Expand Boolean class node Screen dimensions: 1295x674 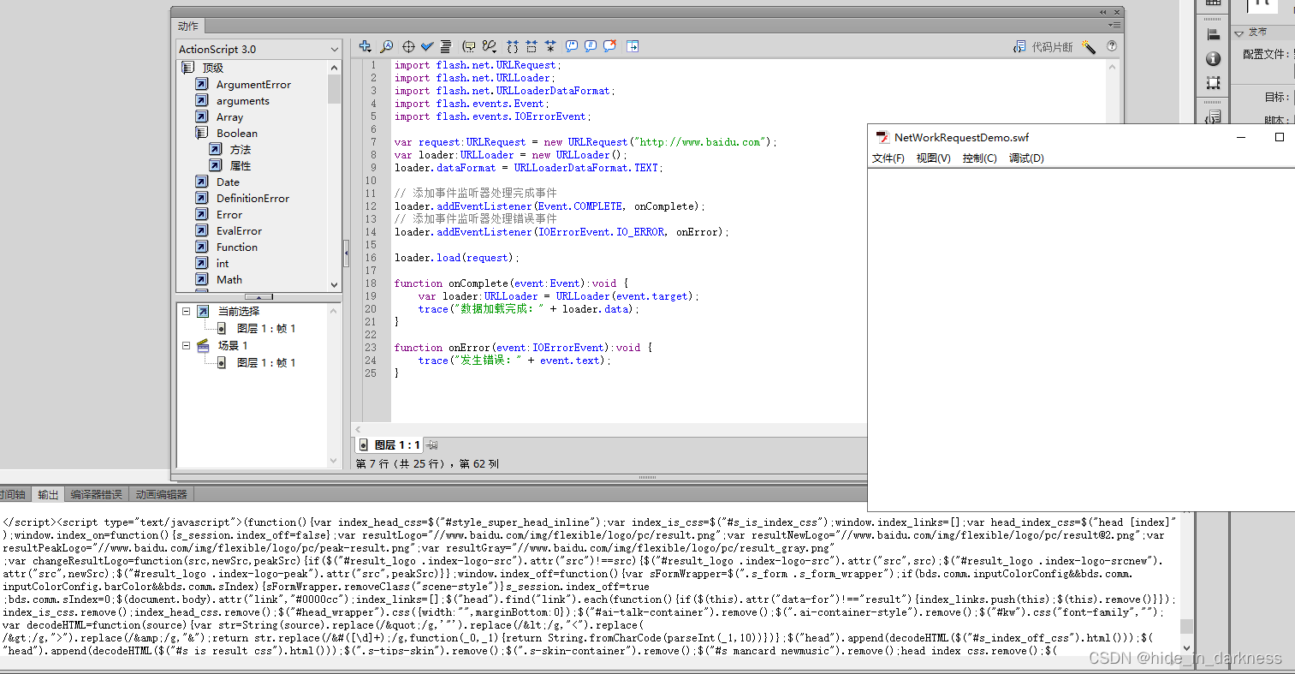201,133
